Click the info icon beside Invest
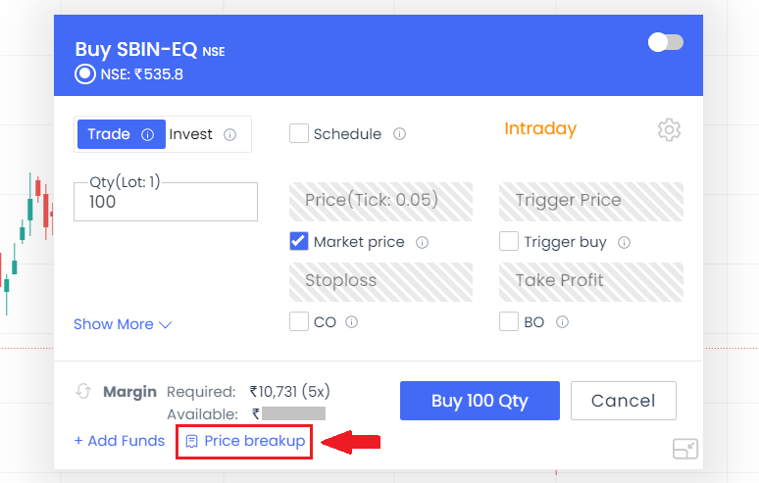 pyautogui.click(x=229, y=134)
